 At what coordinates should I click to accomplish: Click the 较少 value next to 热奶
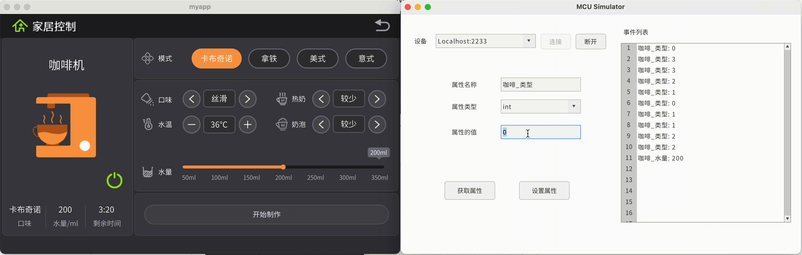[x=349, y=98]
